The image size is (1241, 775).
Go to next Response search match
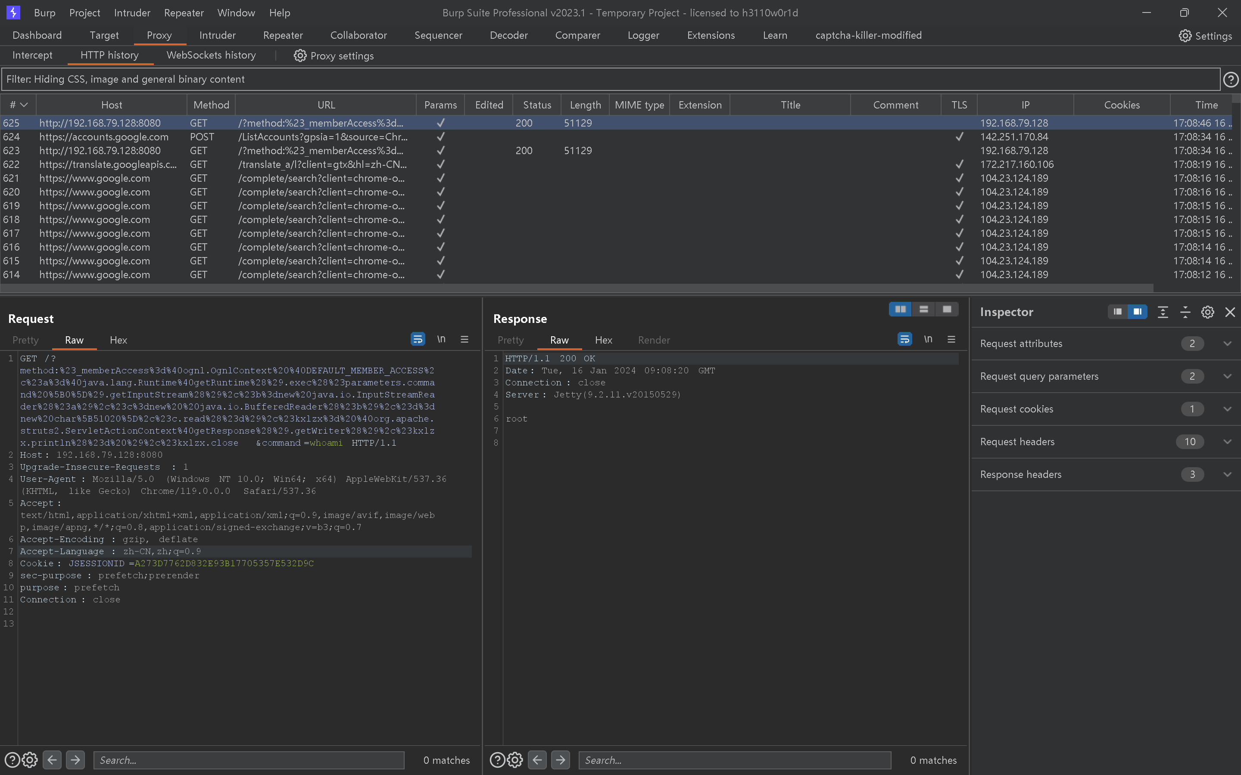click(561, 759)
